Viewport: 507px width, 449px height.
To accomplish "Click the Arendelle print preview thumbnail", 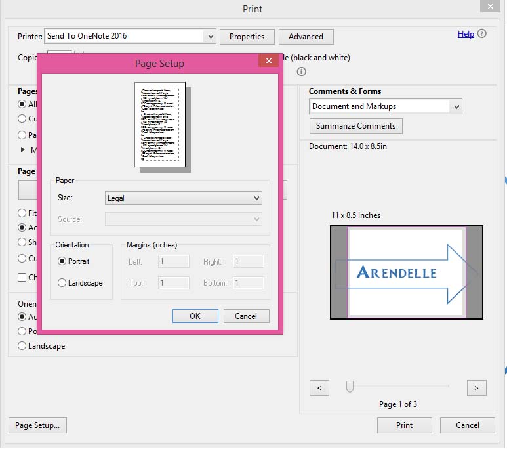I will tap(406, 272).
